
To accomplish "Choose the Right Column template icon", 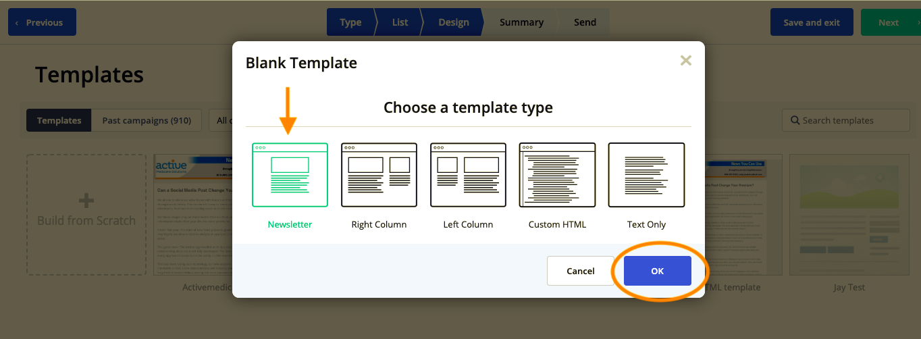I will (x=379, y=175).
